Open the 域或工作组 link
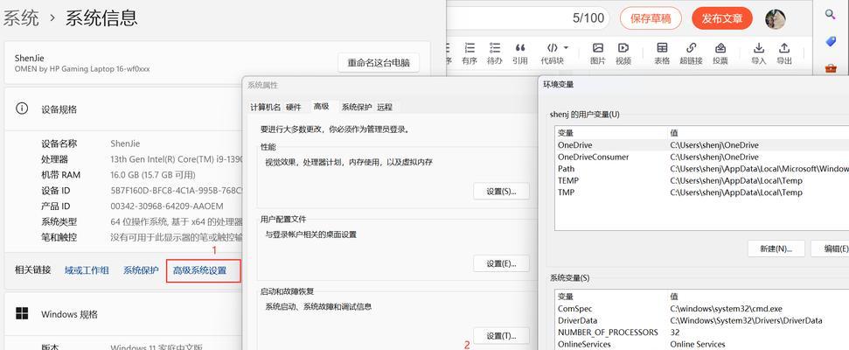849x350 pixels. point(87,270)
